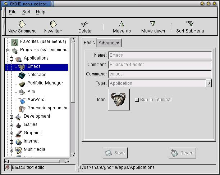Viewport: 220px width, 175px height.
Task: Click the Portfolio Manager icon
Action: (22, 84)
